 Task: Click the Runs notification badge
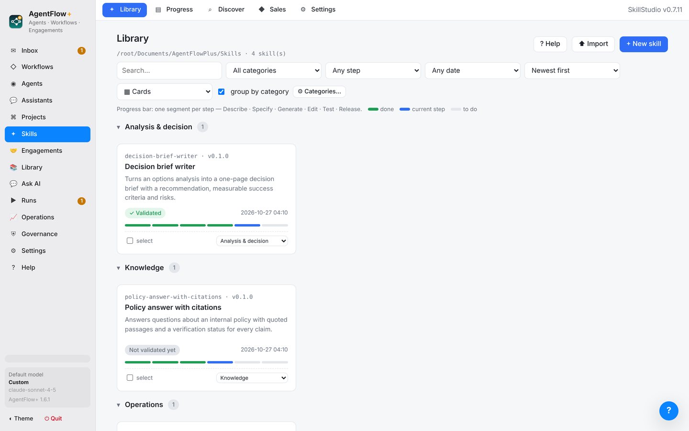(81, 201)
